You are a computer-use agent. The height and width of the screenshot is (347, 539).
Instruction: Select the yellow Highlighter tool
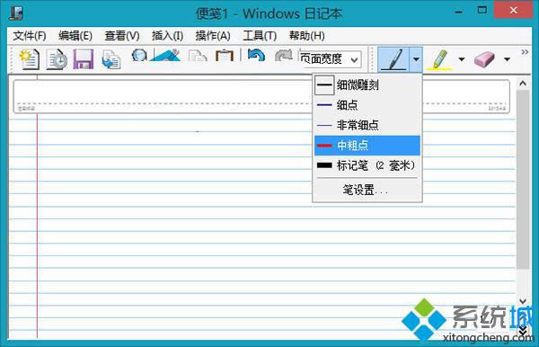click(439, 59)
